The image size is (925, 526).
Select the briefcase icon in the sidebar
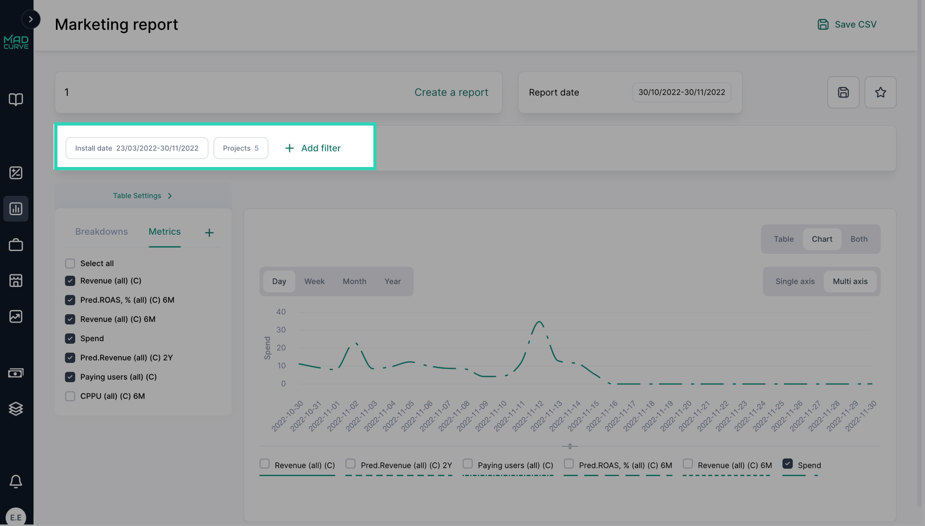click(16, 245)
